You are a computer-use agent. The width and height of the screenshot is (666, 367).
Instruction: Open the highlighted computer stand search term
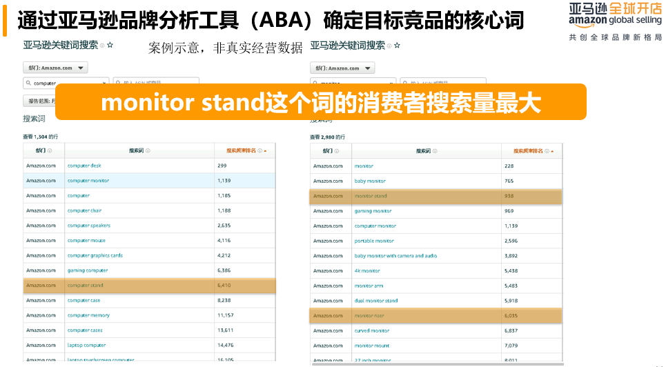[x=85, y=286]
